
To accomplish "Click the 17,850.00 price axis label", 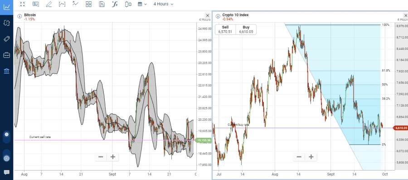I will (205, 165).
